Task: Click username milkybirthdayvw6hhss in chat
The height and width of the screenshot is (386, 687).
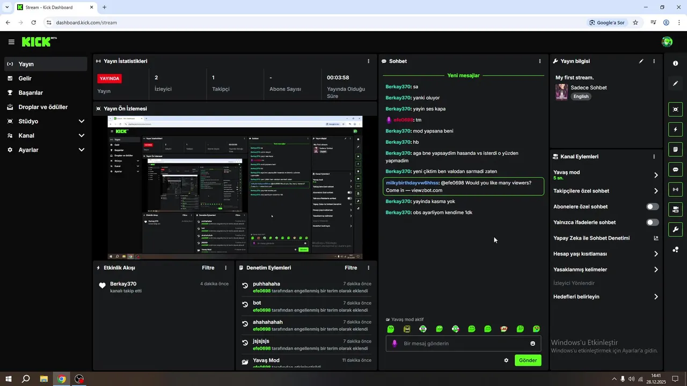Action: [x=412, y=183]
